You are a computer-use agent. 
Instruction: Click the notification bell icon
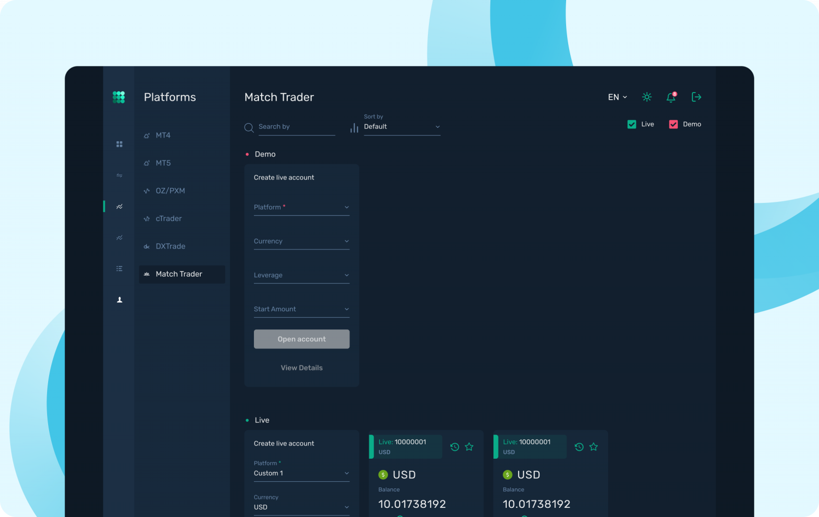[x=671, y=97]
